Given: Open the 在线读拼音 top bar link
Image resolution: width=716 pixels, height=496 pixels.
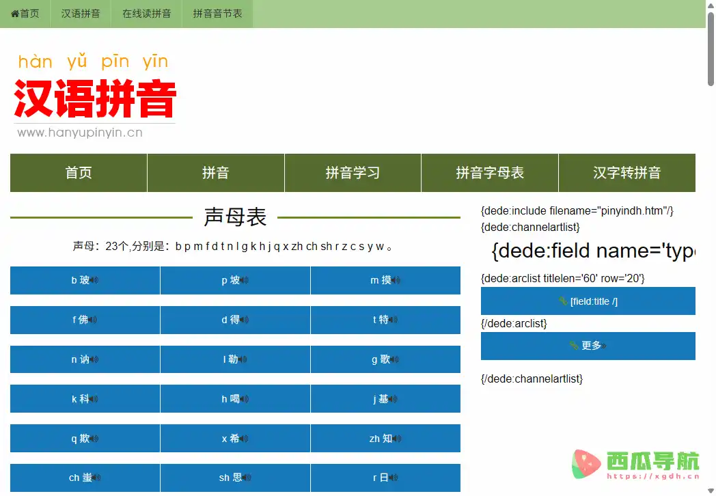Looking at the screenshot, I should click(x=147, y=14).
